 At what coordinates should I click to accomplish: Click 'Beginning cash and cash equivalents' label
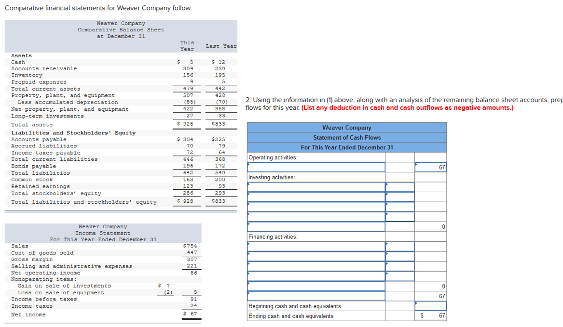[295, 306]
